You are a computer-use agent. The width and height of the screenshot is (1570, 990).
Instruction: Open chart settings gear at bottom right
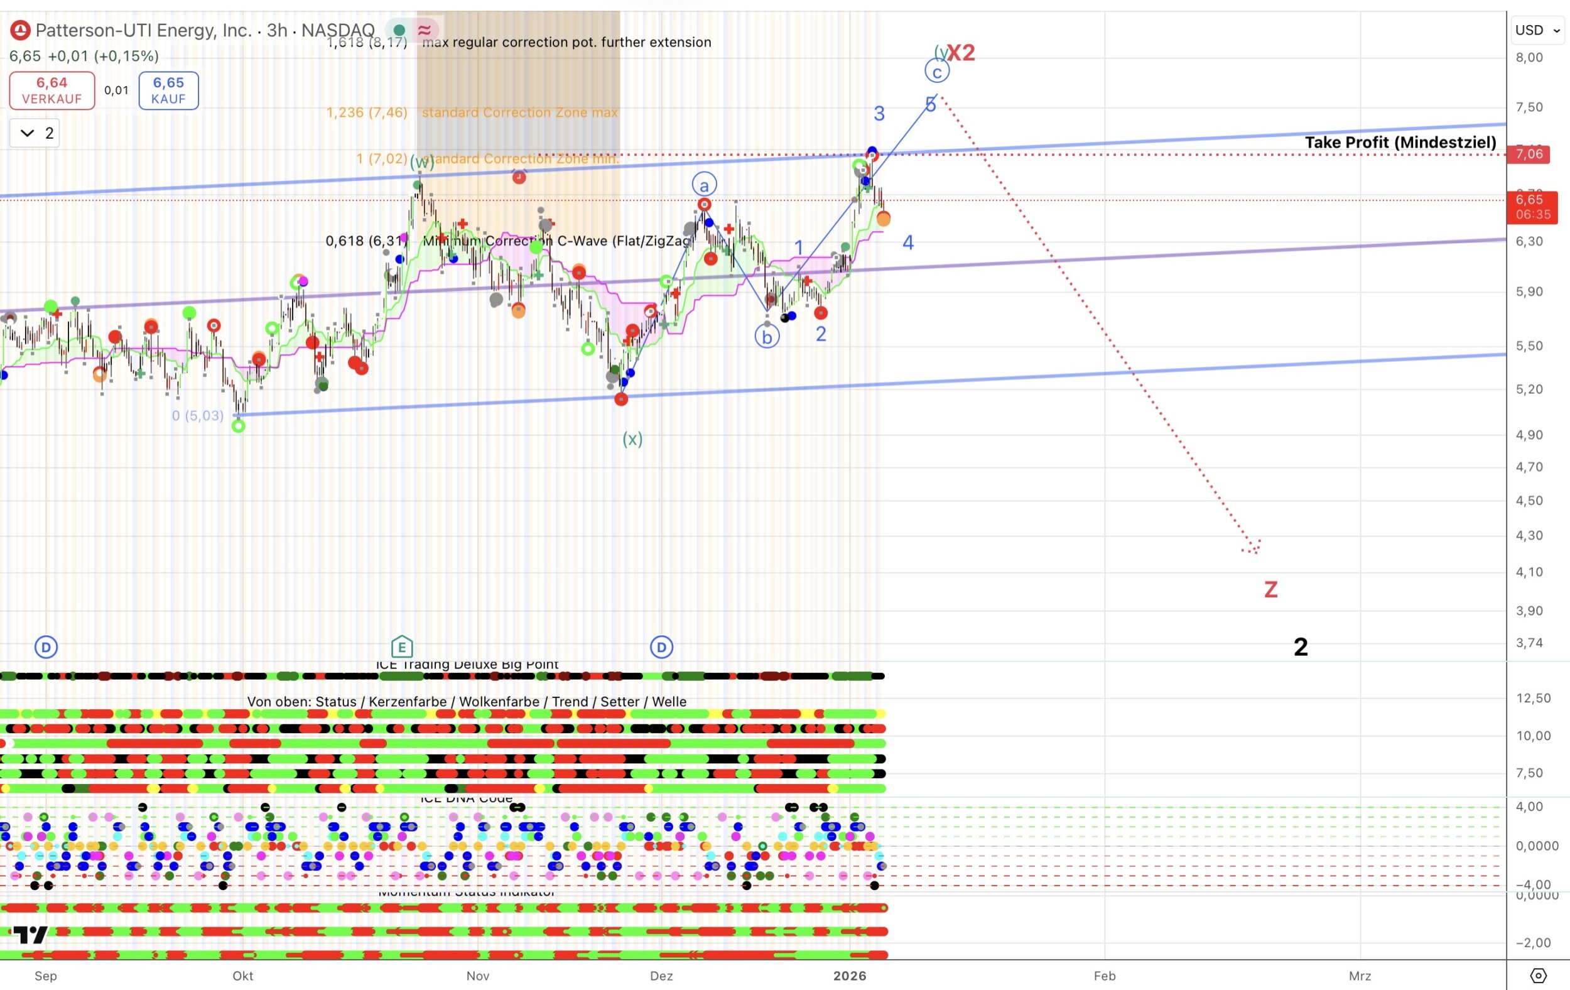tap(1538, 976)
